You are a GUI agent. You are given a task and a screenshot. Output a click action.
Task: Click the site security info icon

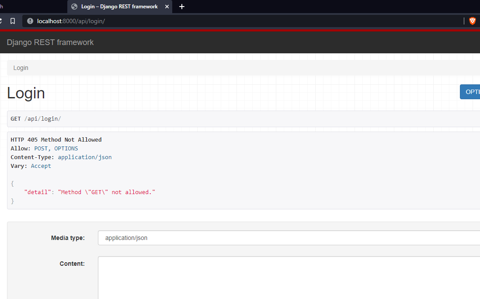[30, 21]
